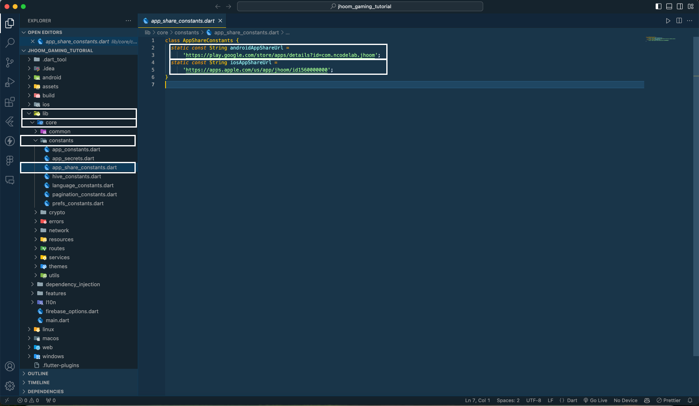
Task: Close the app_share_constants.dart tab
Action: [x=220, y=21]
